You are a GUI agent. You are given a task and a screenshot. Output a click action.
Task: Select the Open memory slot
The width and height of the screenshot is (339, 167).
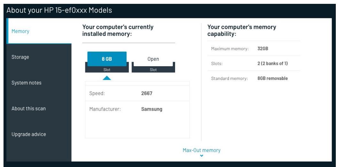[153, 59]
